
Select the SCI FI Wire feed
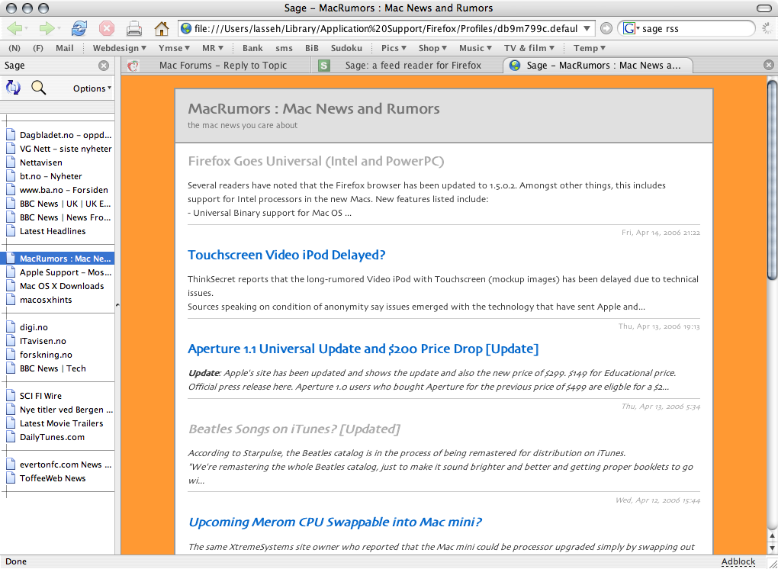click(x=57, y=396)
